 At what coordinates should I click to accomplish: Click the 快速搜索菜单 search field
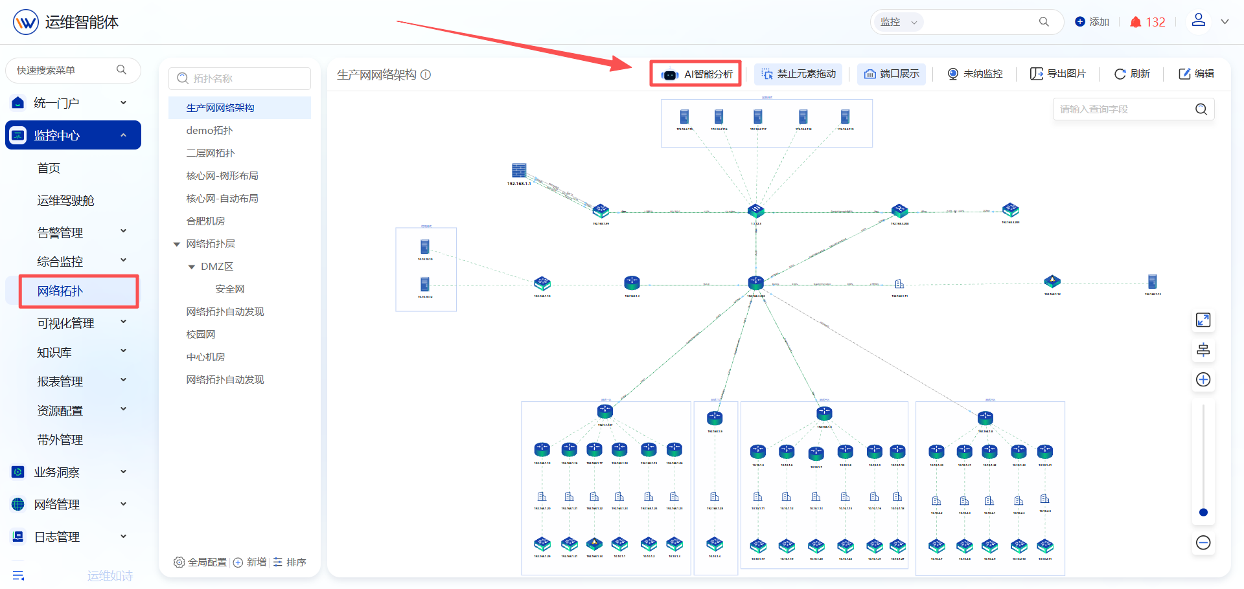tap(73, 70)
